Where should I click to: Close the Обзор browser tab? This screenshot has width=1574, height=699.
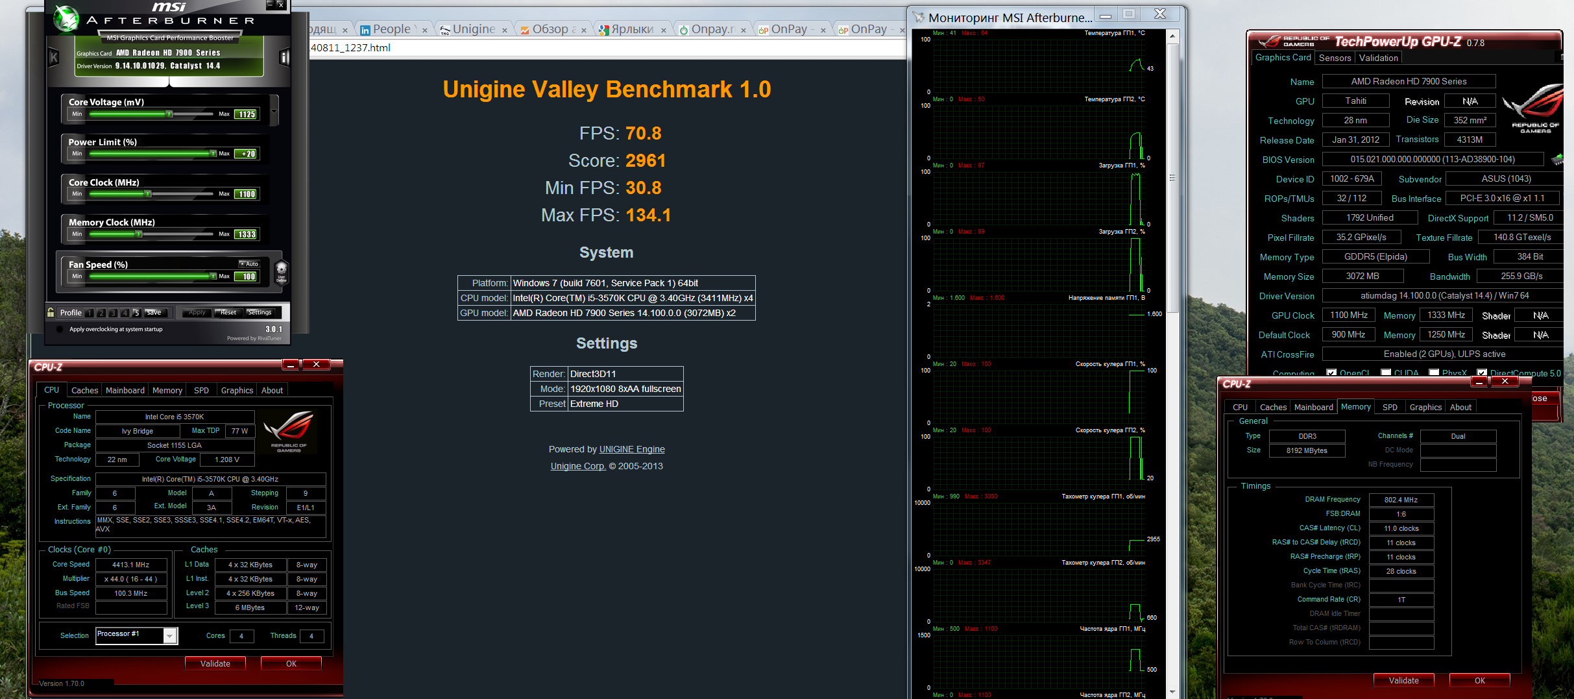584,30
